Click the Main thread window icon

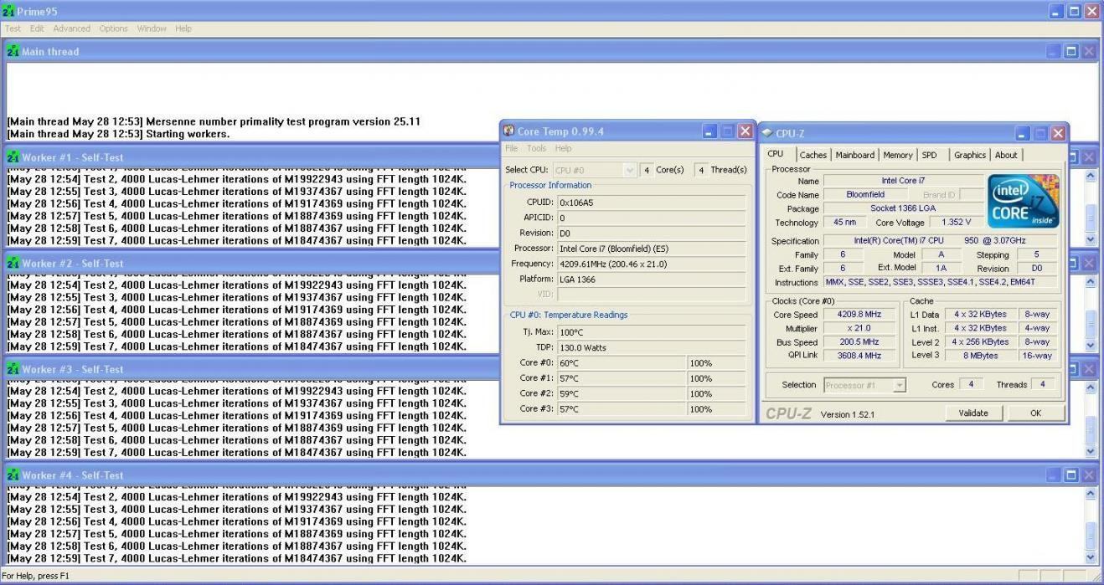(13, 51)
